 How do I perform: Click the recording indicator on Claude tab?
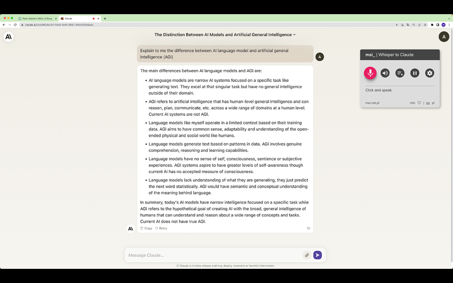tap(94, 18)
